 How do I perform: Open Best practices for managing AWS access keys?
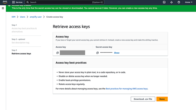tap(127, 89)
